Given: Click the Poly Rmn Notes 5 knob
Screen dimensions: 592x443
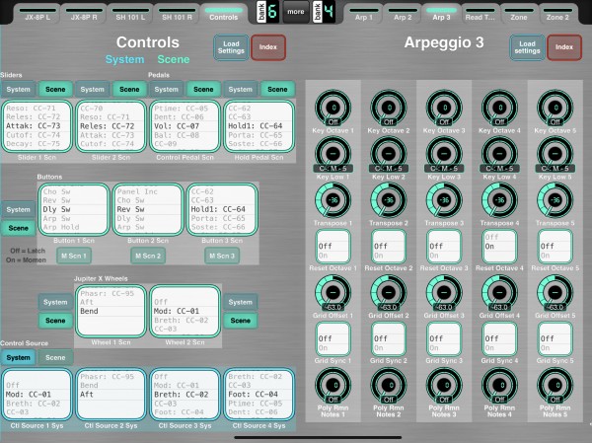Looking at the screenshot, I should (x=555, y=386).
